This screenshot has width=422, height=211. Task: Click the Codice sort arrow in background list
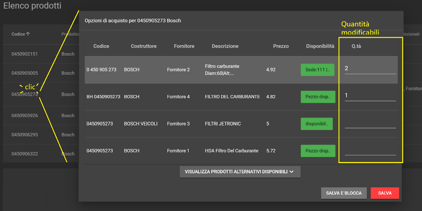(28, 34)
